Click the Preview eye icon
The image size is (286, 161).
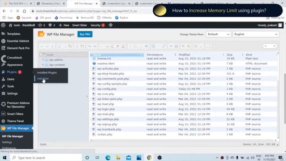point(171,47)
